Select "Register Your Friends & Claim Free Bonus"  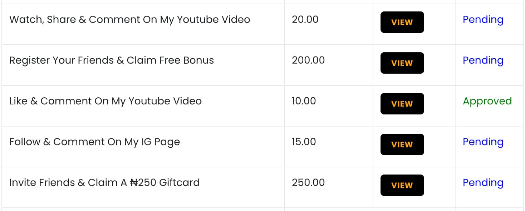[112, 60]
